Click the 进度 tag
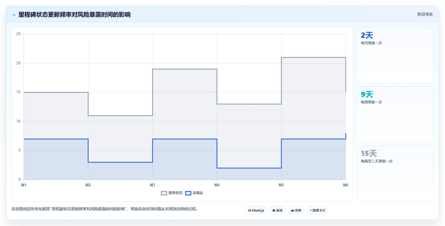This screenshot has height=226, width=445. point(296,210)
